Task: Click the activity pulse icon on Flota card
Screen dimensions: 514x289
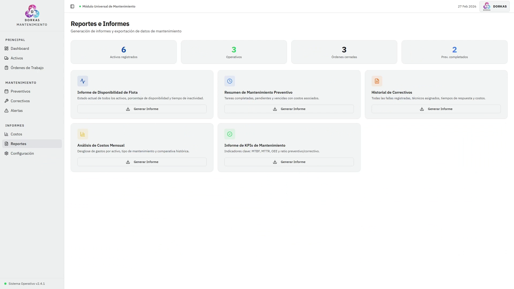Action: (x=83, y=81)
